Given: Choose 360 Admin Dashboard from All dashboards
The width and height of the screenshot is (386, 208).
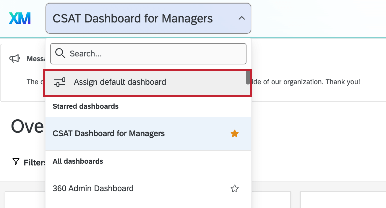Looking at the screenshot, I should [x=93, y=188].
